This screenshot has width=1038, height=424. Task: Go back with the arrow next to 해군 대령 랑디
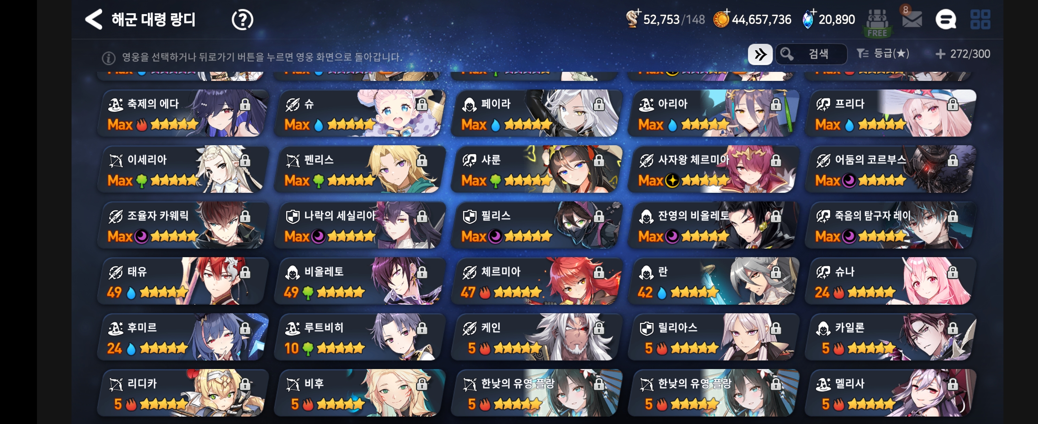pos(94,19)
